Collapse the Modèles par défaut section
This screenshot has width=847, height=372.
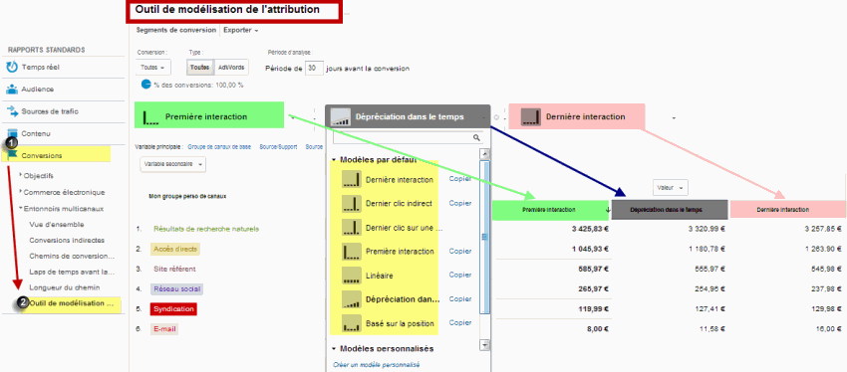pos(334,160)
